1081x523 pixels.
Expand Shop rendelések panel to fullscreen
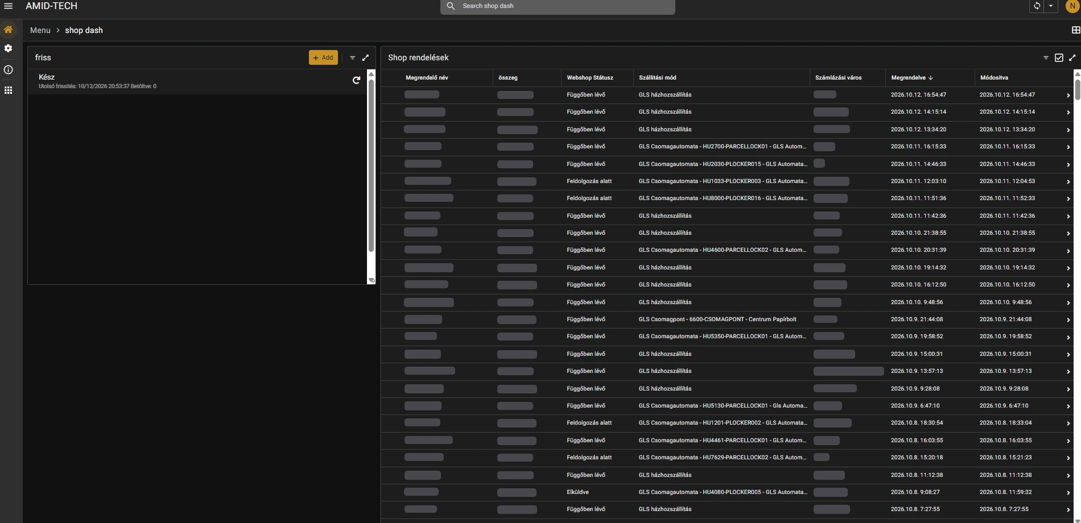[x=1072, y=57]
